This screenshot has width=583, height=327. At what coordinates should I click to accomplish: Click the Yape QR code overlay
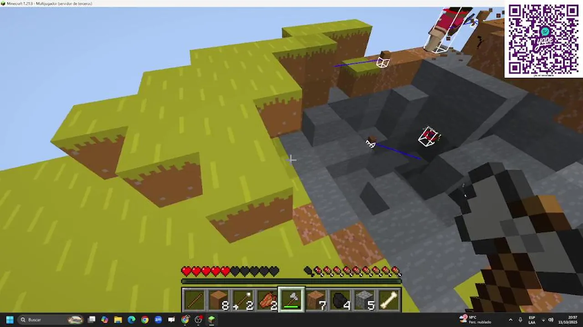tap(543, 40)
